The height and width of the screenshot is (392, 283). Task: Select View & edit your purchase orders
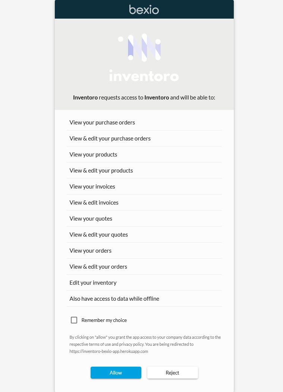click(110, 139)
